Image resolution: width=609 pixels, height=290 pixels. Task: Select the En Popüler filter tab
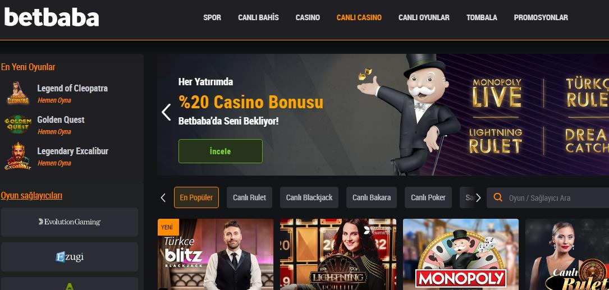click(x=196, y=197)
